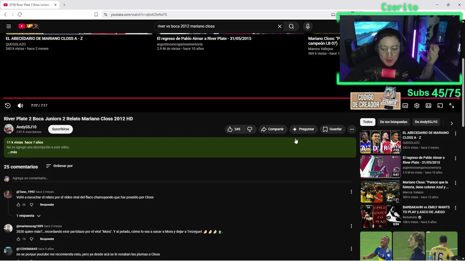Viewport: 465px width, 261px height.
Task: Run search with magnifier button
Action: (x=291, y=26)
